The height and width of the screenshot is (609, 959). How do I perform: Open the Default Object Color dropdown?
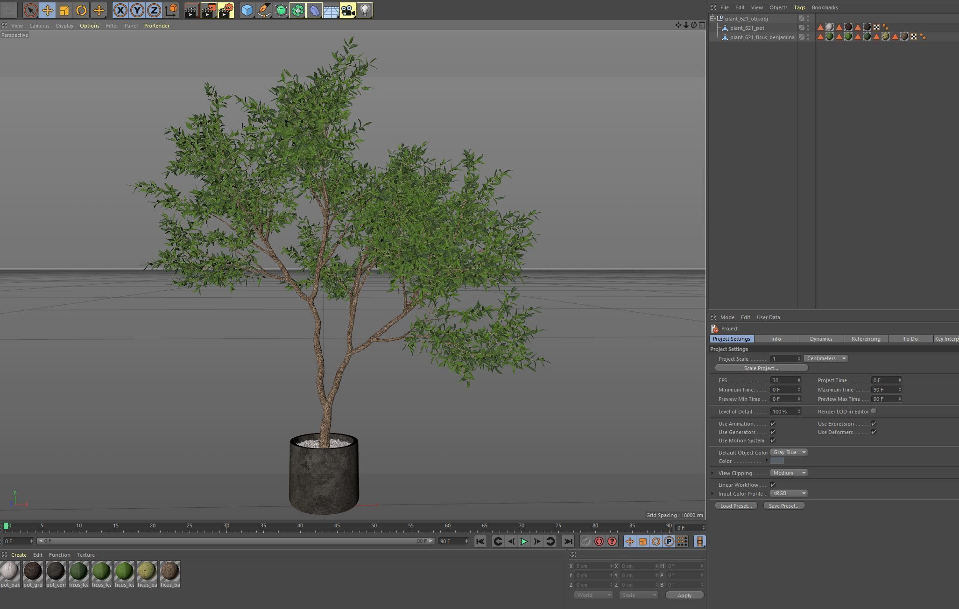789,452
